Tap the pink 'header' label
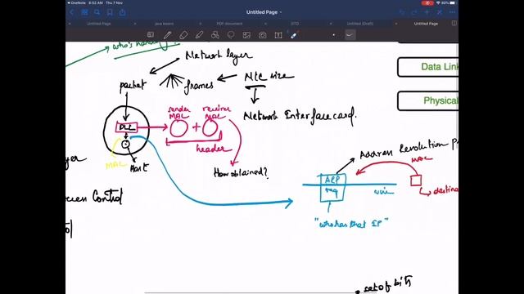524x294 pixels. (214, 148)
